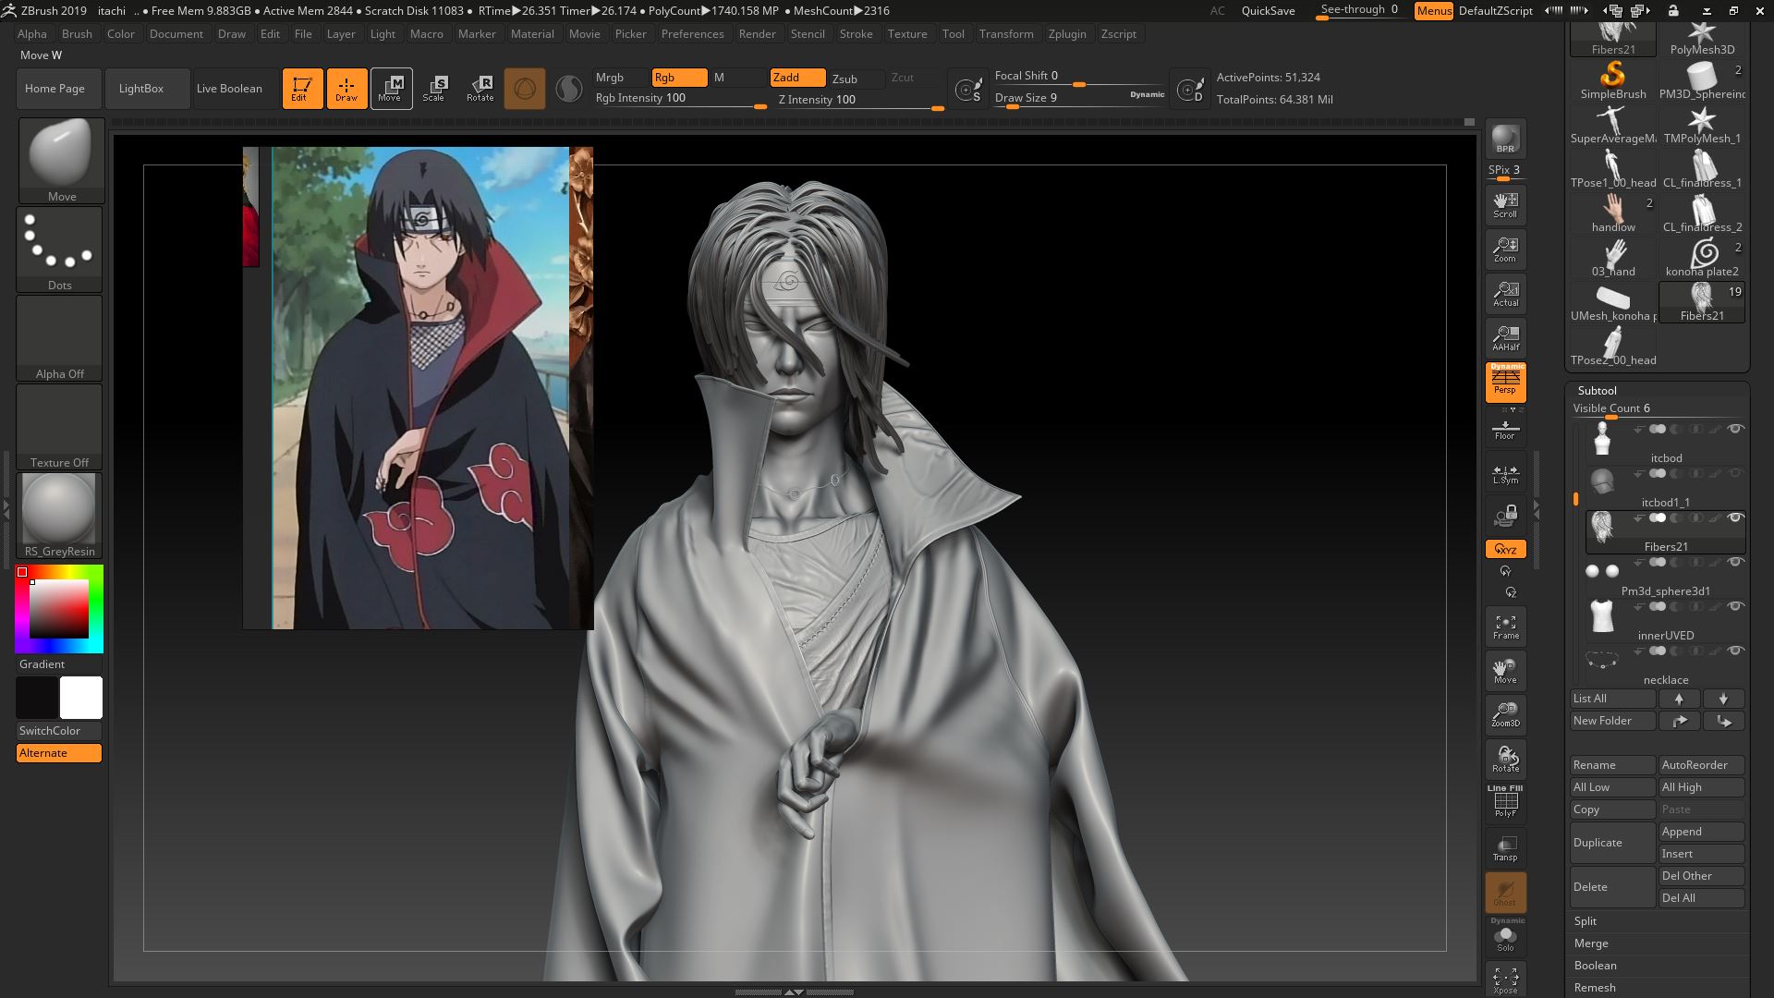
Task: Select the Rotate tool in the top shelf
Action: click(480, 89)
